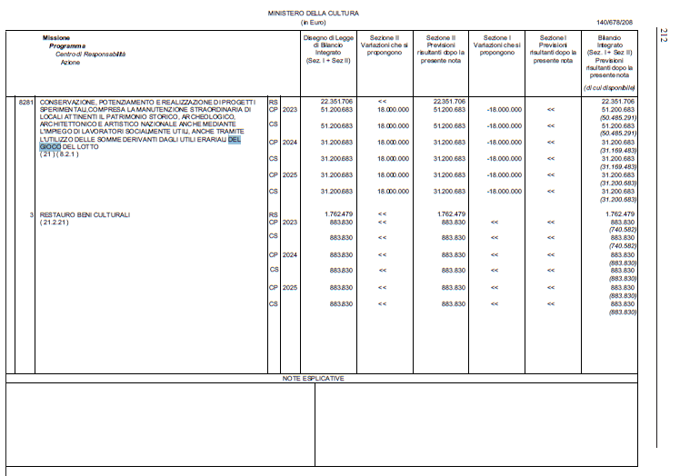
Task: Click the NOTE ESPLICATIVE section header
Action: point(313,379)
